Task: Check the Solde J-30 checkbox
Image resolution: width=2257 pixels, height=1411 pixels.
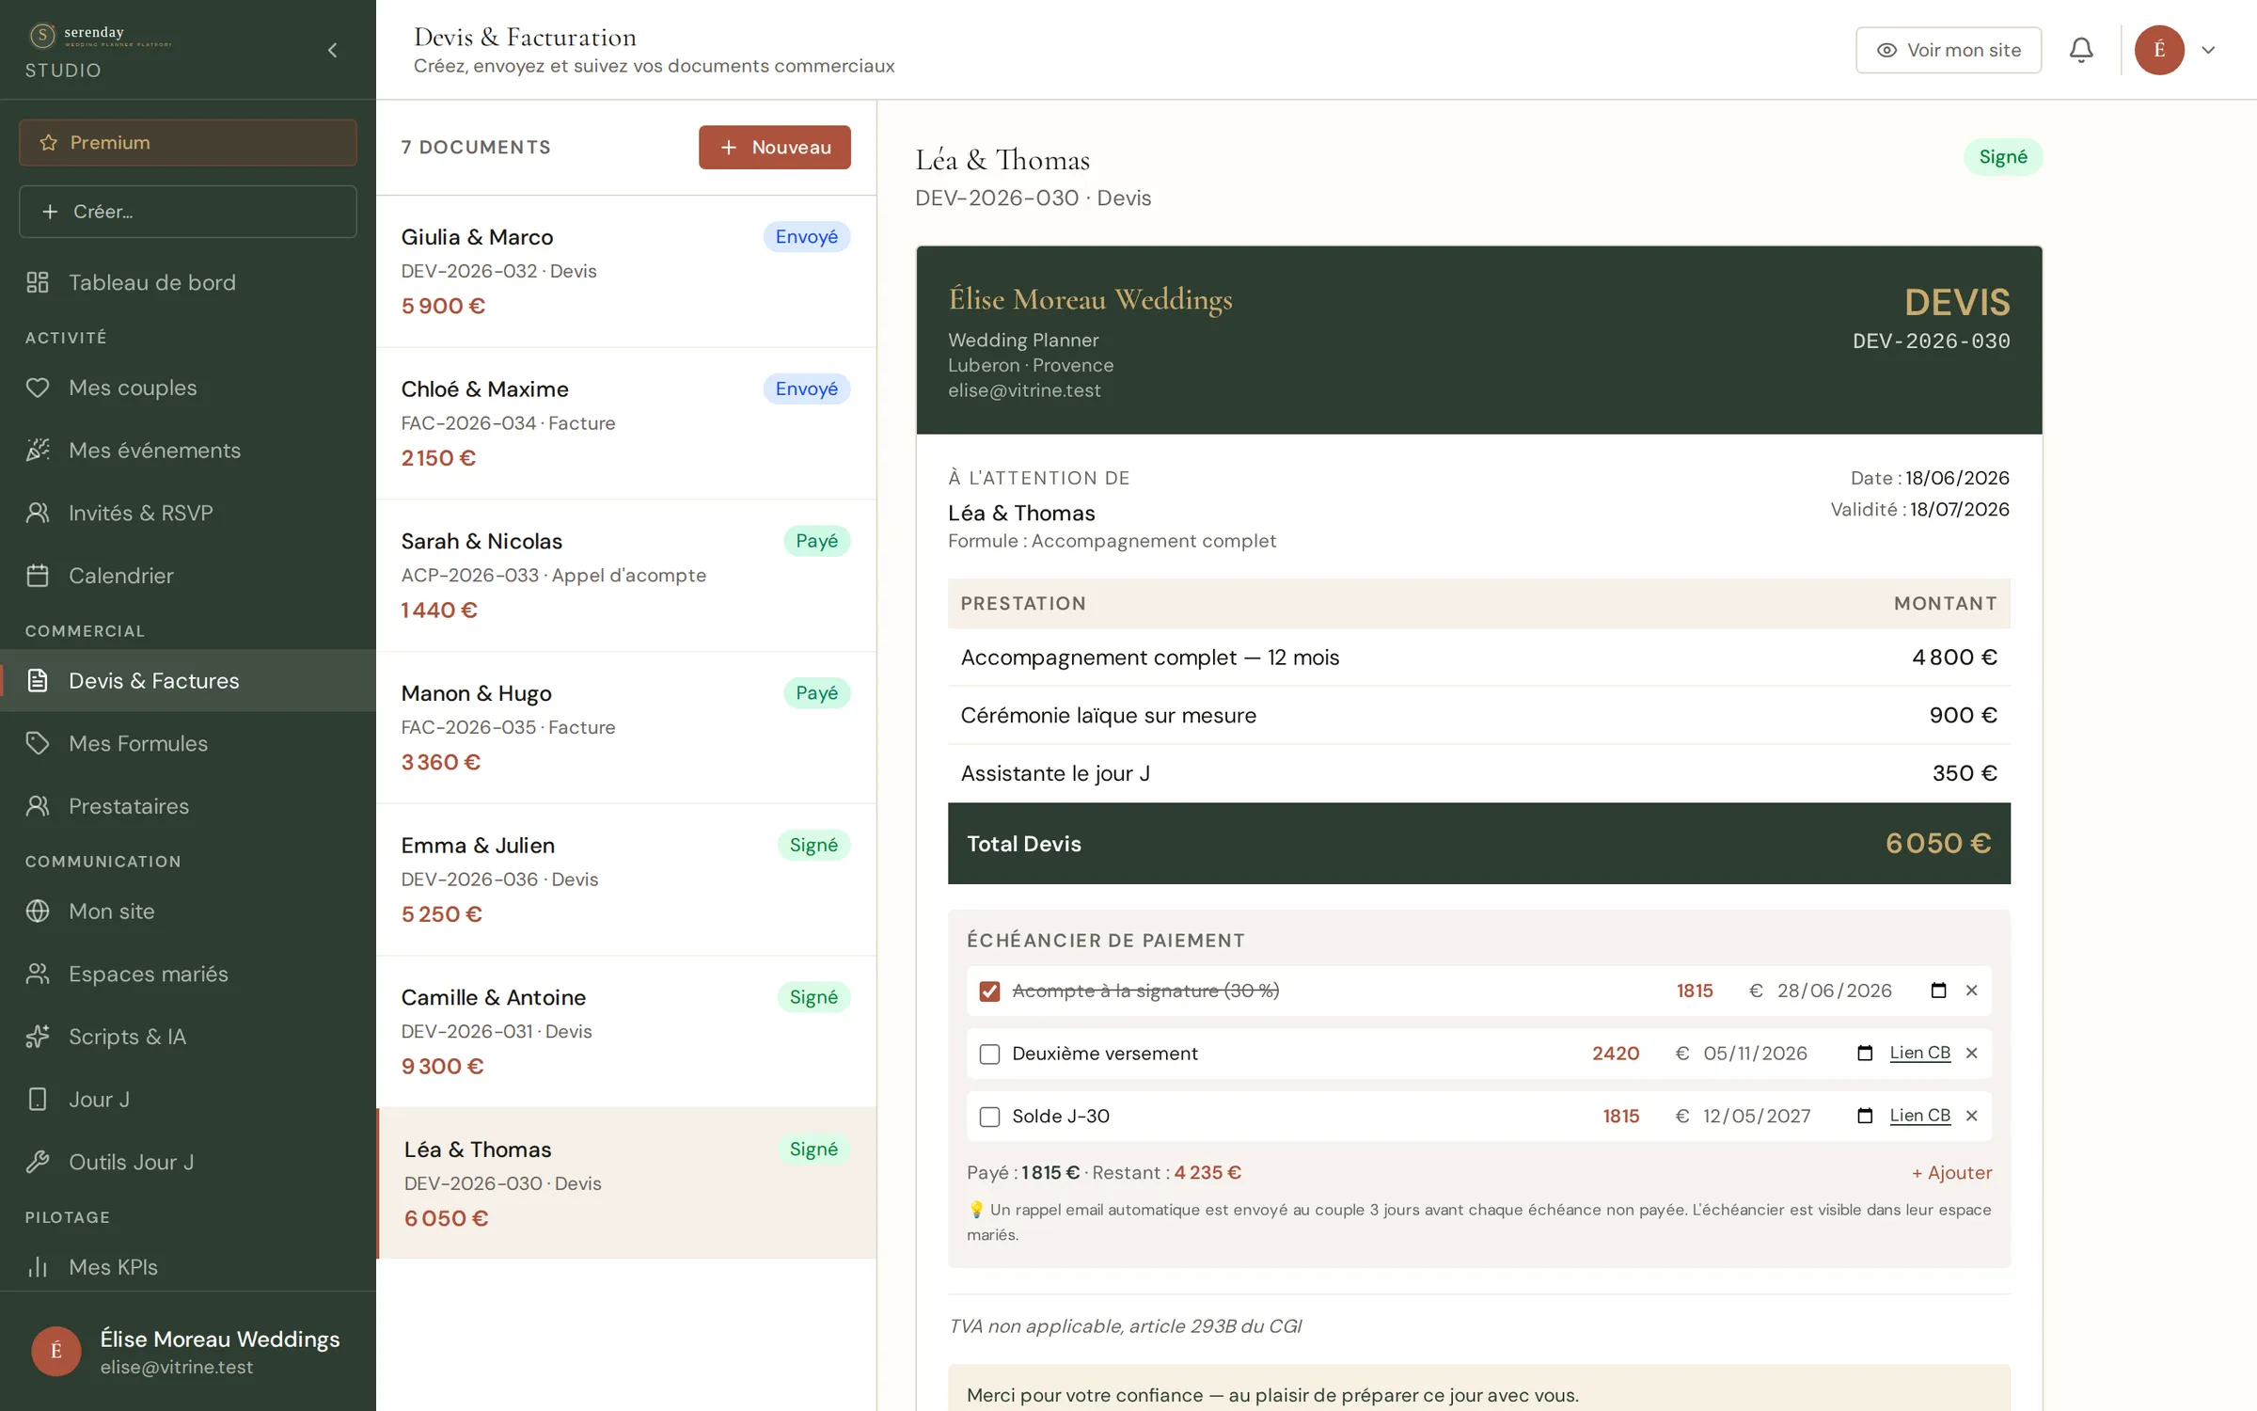Action: pos(989,1116)
